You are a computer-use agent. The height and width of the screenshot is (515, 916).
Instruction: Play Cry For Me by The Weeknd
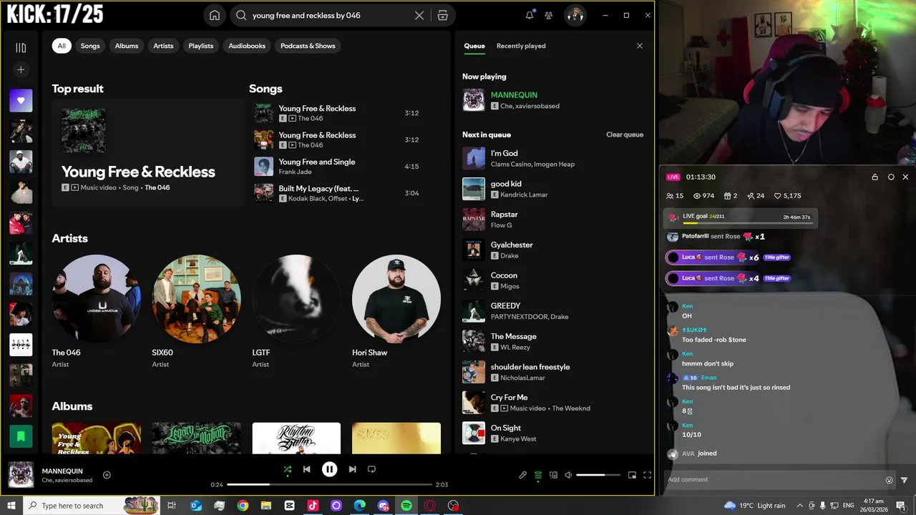point(554,403)
